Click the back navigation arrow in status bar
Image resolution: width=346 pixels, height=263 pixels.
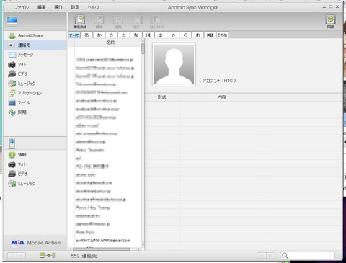12,256
